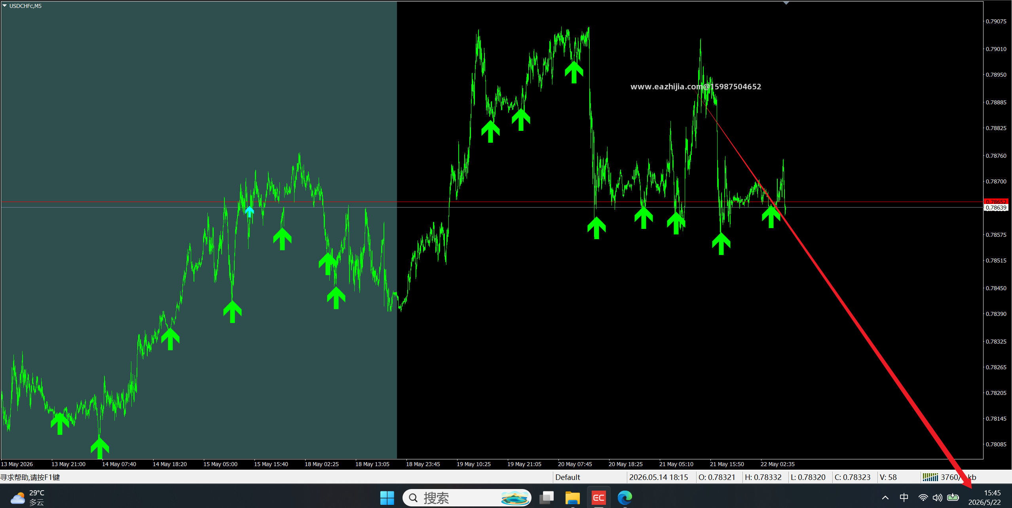Open Task View from the taskbar
Screen dimensions: 1012x508
(547, 498)
